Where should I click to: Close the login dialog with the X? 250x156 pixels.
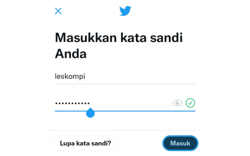pos(58,11)
